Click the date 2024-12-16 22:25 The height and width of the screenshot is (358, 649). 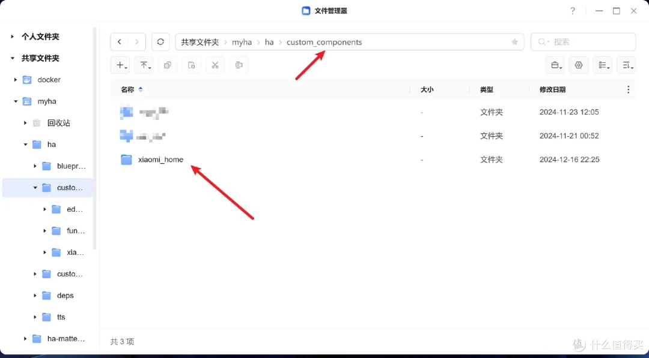tap(569, 160)
